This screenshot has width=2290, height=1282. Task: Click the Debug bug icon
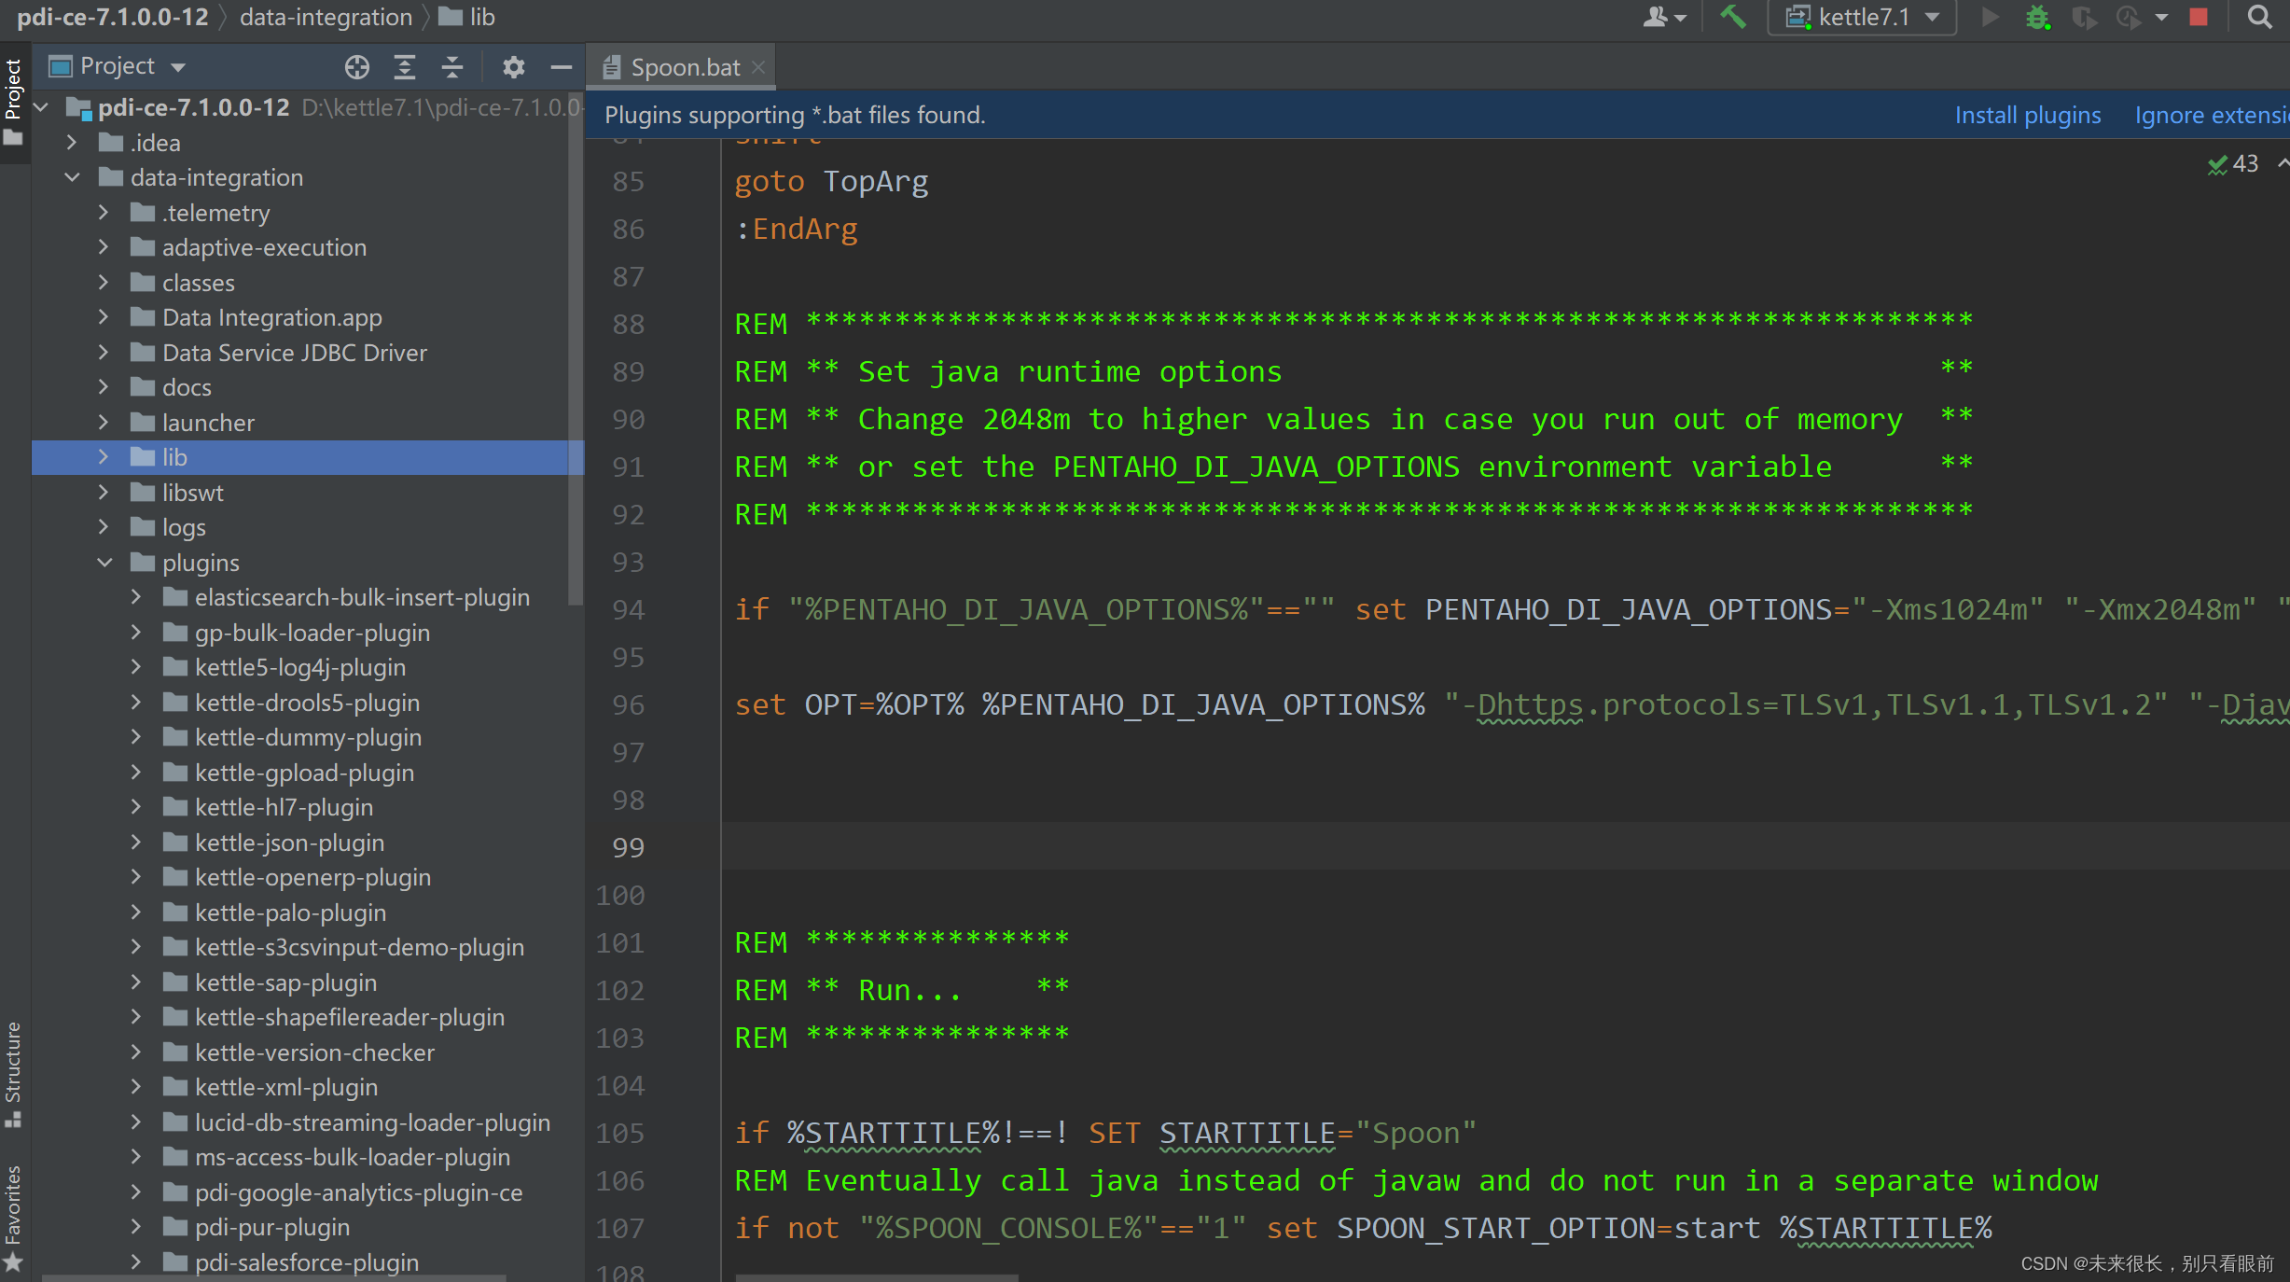click(2037, 18)
